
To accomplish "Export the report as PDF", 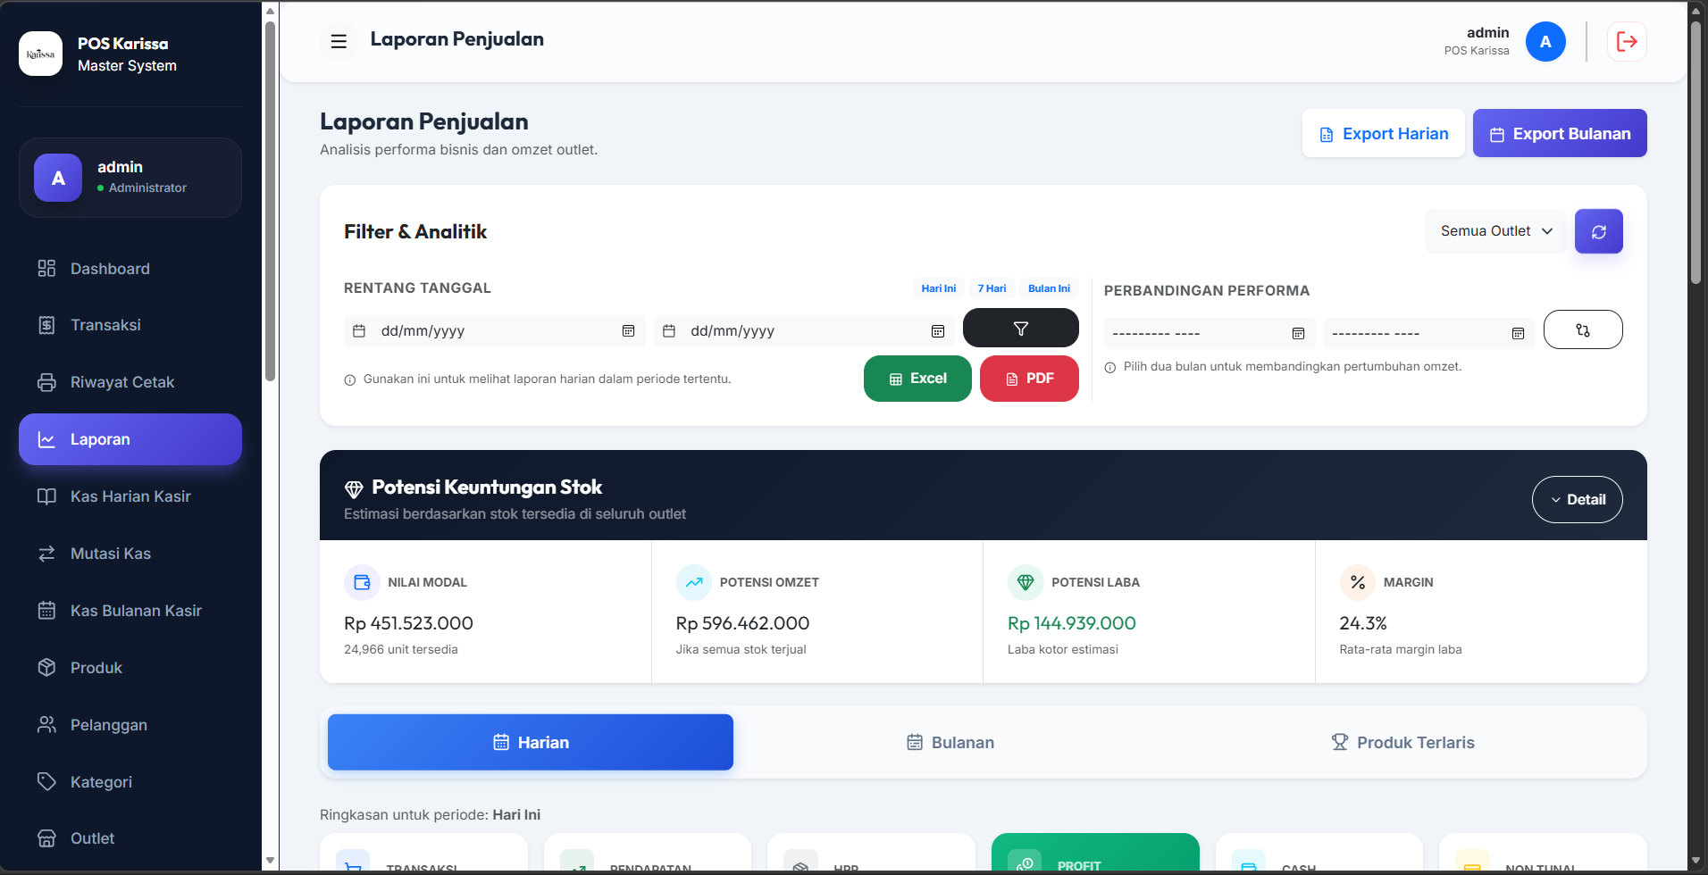I will (x=1029, y=379).
